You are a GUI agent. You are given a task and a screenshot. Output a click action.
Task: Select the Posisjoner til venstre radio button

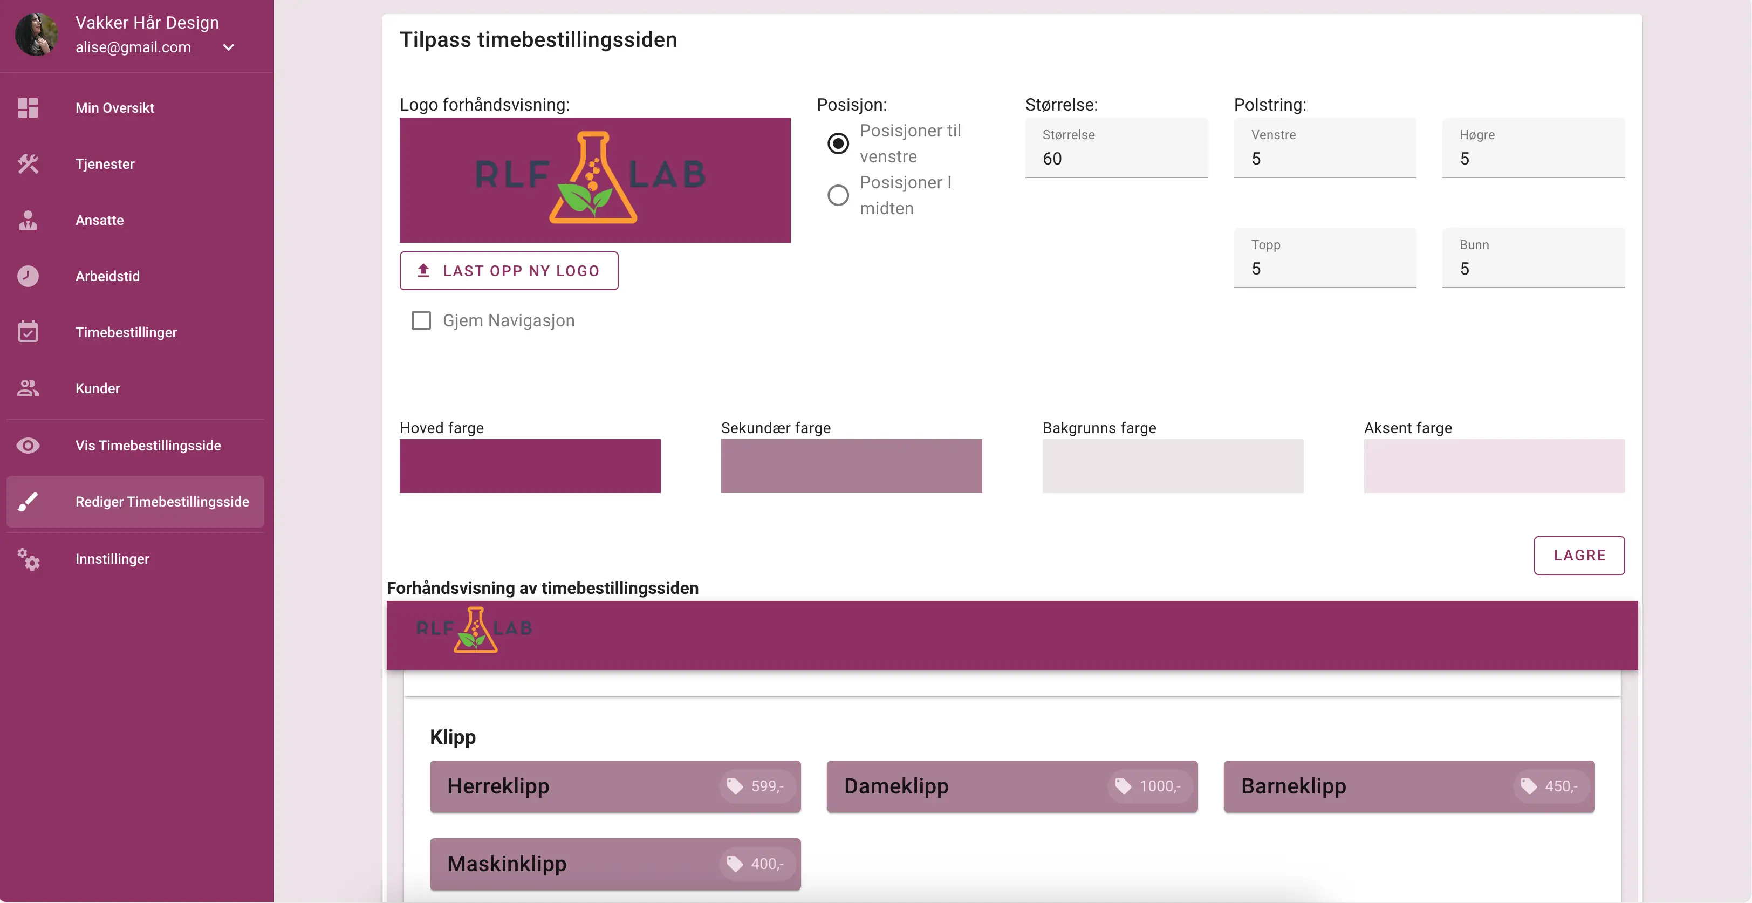838,143
